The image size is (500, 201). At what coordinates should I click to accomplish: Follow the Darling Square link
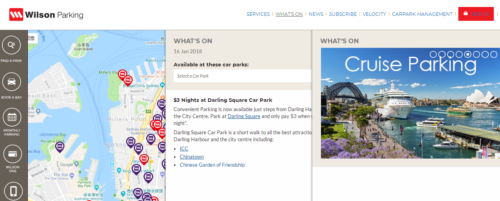click(x=244, y=116)
